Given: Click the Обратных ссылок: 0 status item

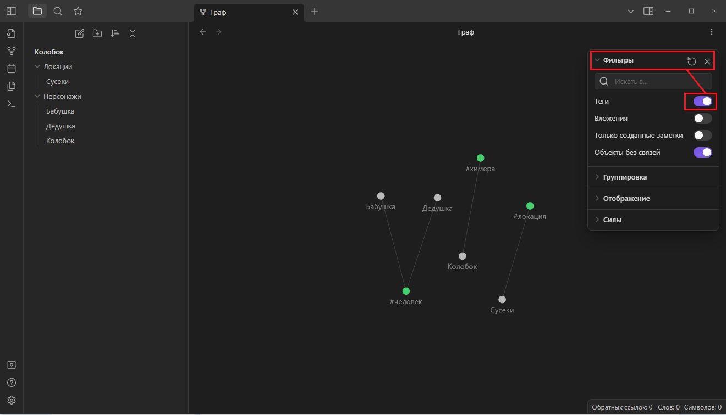Looking at the screenshot, I should pyautogui.click(x=622, y=407).
